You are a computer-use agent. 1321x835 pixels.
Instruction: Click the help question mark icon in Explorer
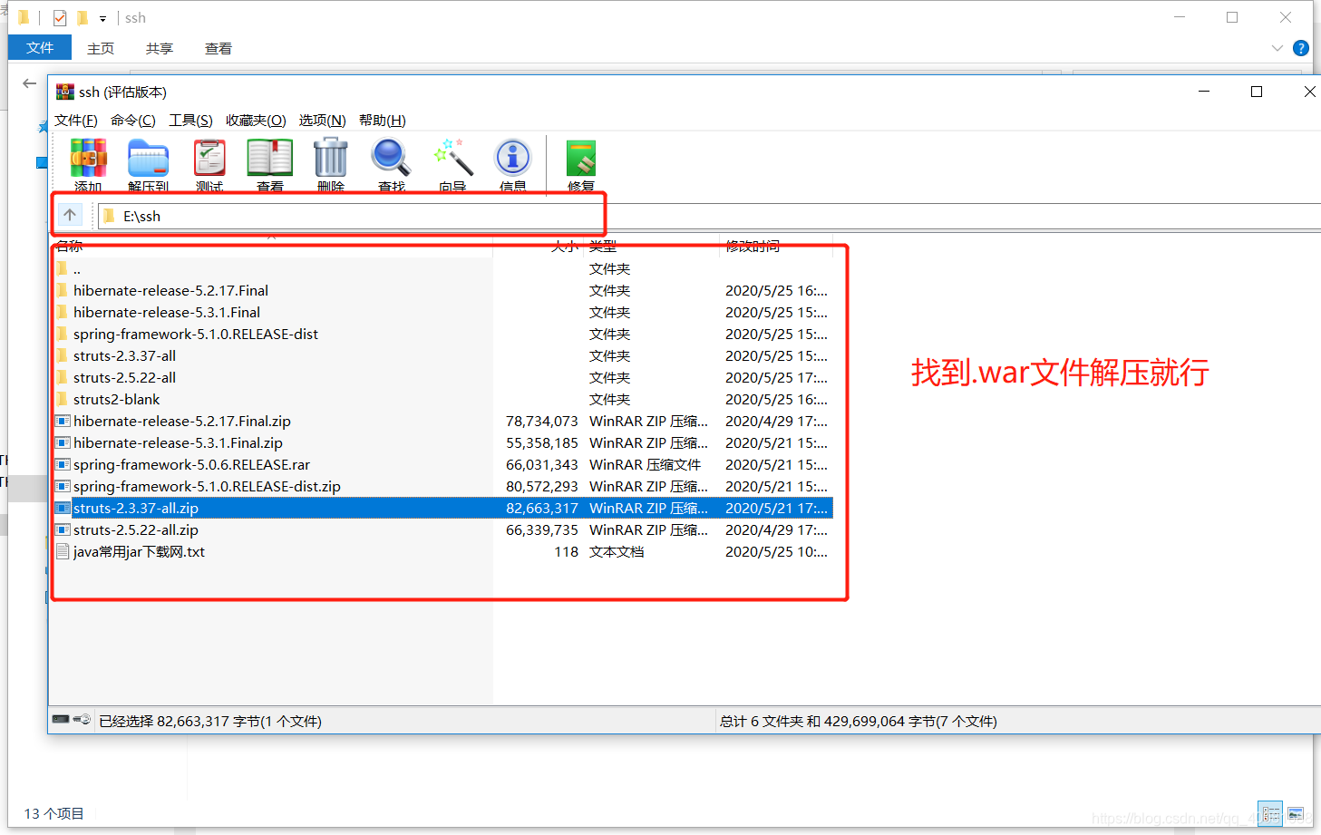pos(1301,48)
